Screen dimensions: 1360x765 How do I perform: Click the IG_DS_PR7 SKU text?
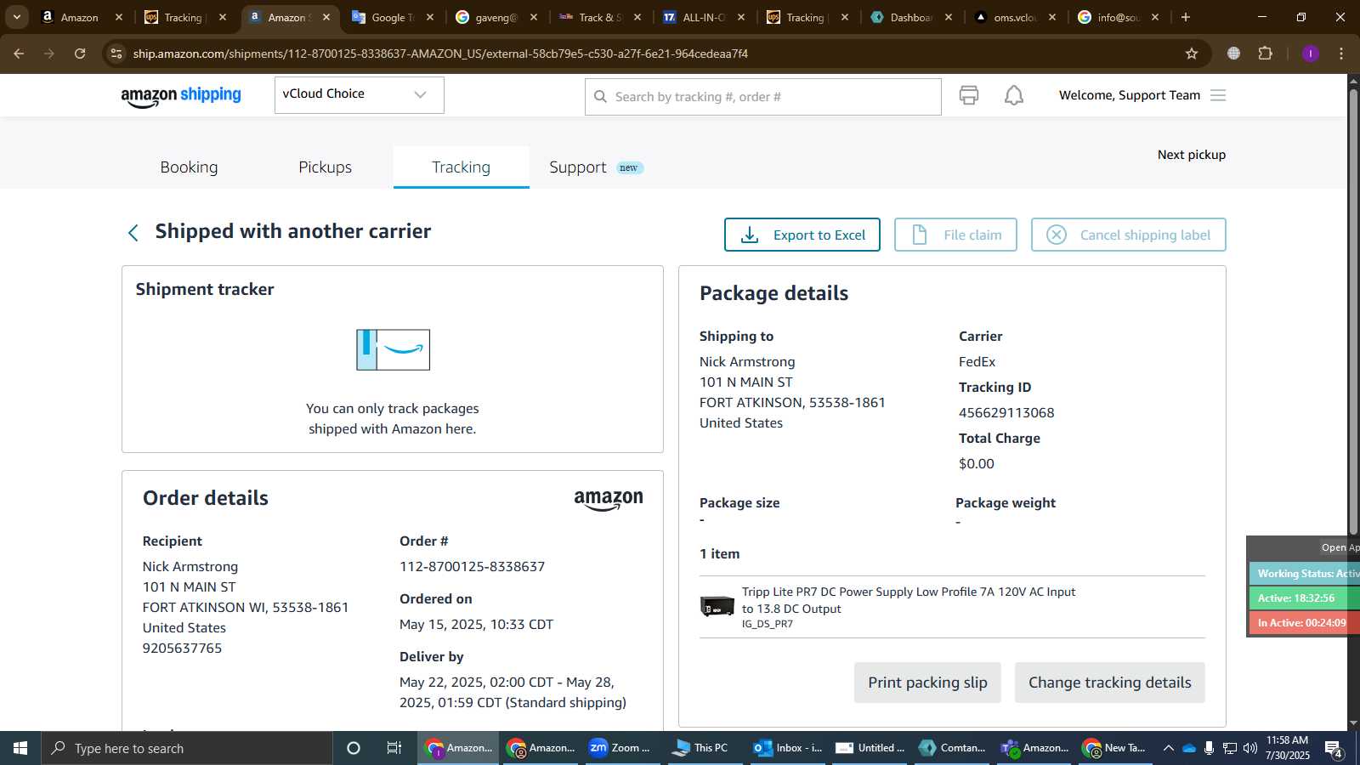point(767,624)
